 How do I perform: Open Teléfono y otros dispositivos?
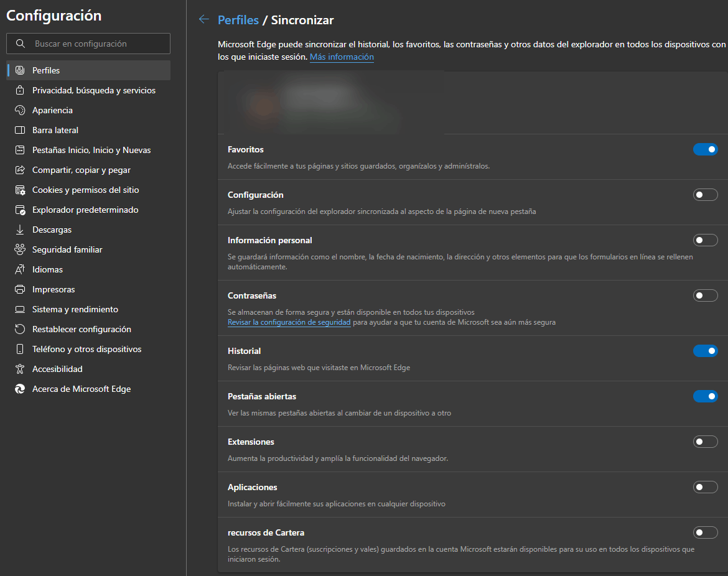88,349
